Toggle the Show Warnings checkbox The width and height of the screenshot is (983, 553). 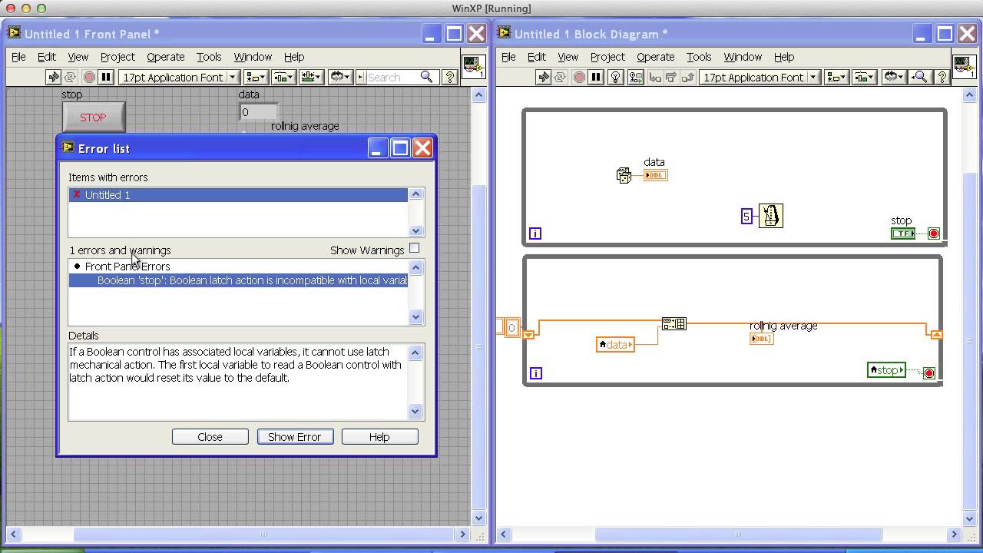(415, 248)
